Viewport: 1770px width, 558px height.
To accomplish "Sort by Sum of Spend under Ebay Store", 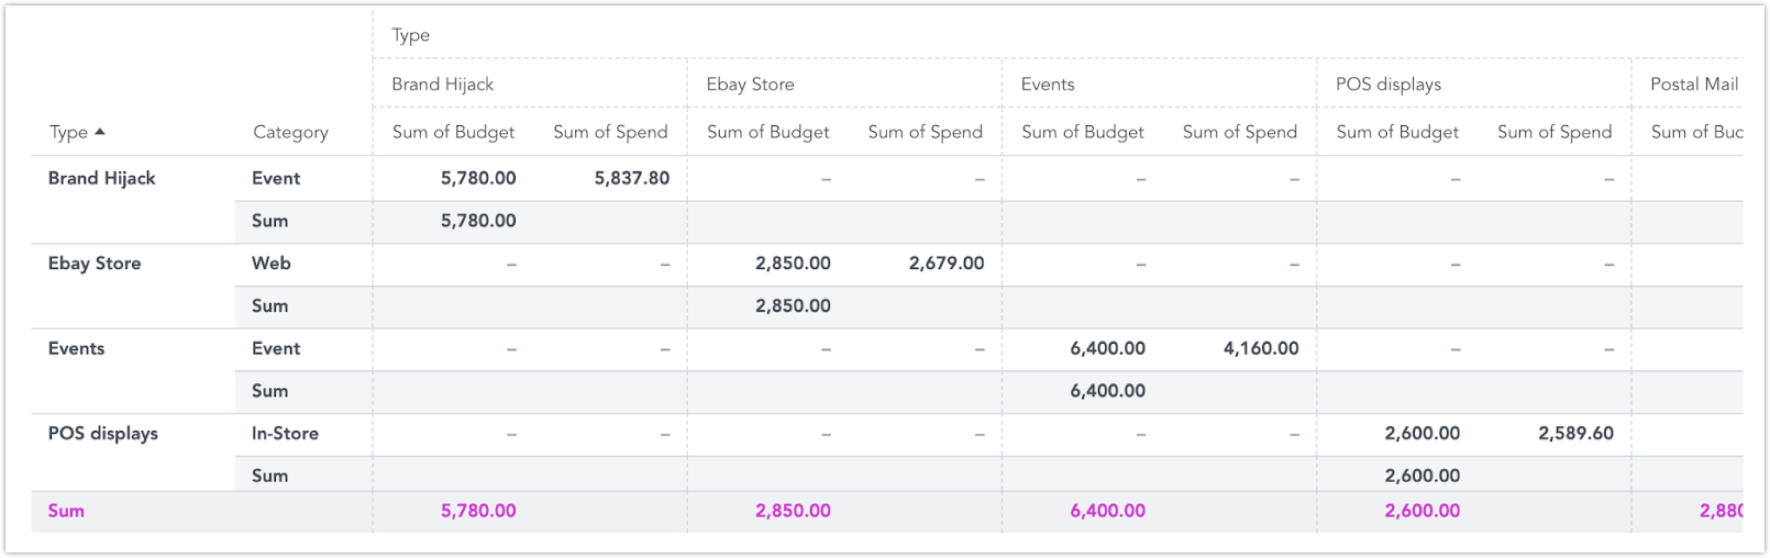I will tap(925, 132).
